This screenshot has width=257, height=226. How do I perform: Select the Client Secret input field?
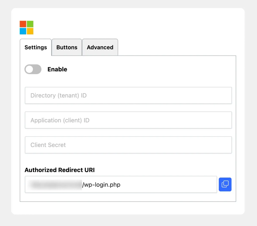128,145
